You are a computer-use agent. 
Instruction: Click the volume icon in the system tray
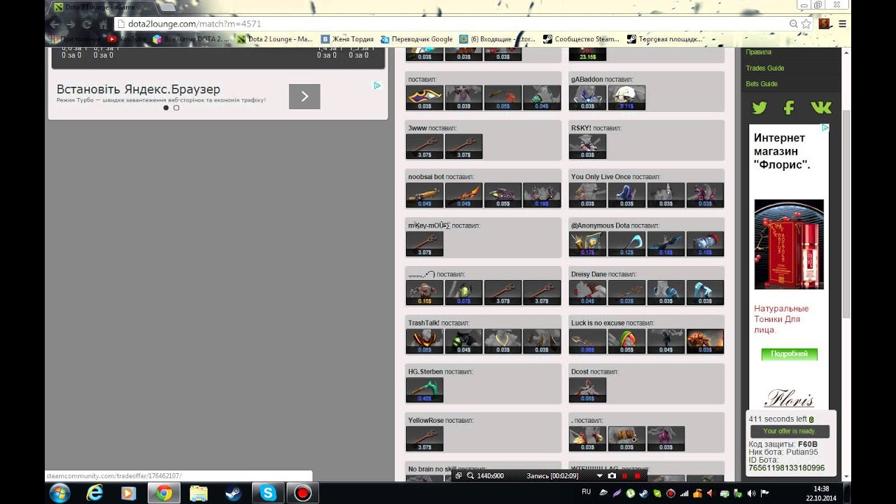(x=751, y=493)
